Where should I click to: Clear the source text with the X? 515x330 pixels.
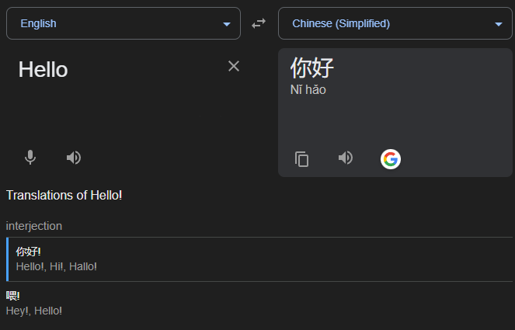(234, 67)
